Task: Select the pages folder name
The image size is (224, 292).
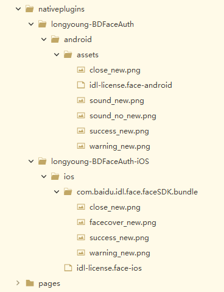Action: (x=49, y=283)
